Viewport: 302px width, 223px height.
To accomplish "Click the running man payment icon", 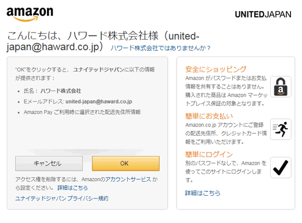I will (281, 129).
